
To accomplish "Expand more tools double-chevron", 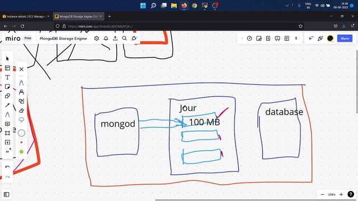I will coord(7,151).
